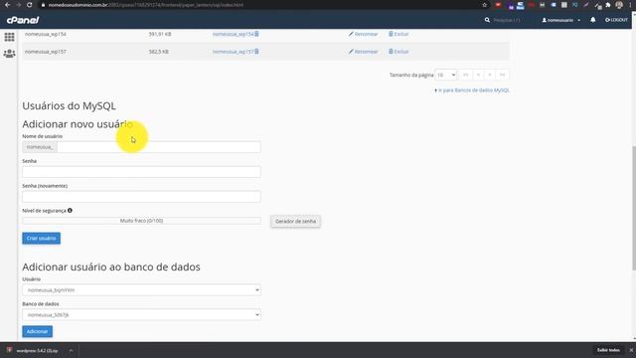This screenshot has height=358, width=636.
Task: Click the trash icon beside nomeusua_wp157 link
Action: coord(256,52)
